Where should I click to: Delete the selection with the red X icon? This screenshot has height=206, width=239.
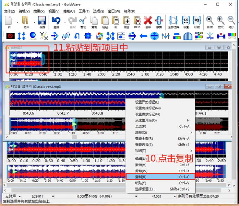[148, 22]
